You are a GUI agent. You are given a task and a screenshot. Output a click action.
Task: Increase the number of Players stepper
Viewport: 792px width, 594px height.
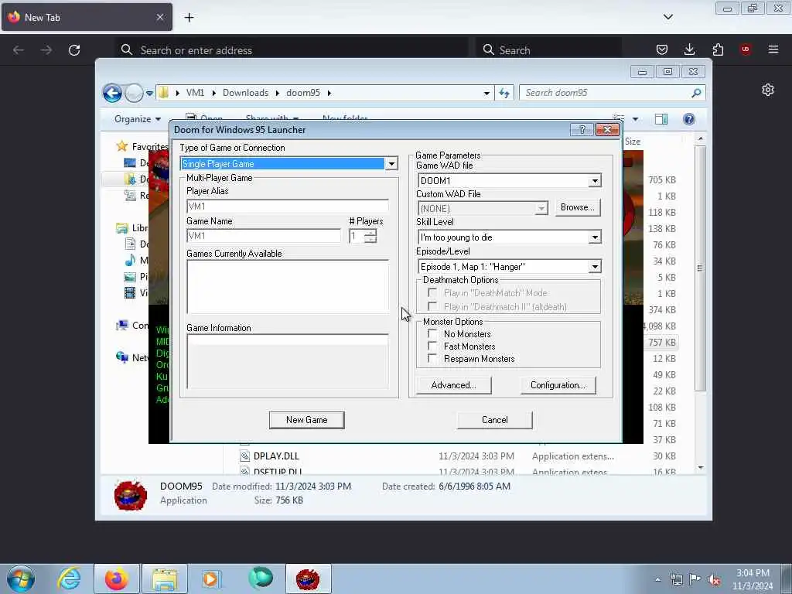370,233
